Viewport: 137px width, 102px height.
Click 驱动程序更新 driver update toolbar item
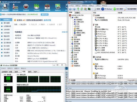pyautogui.click(x=130, y=9)
